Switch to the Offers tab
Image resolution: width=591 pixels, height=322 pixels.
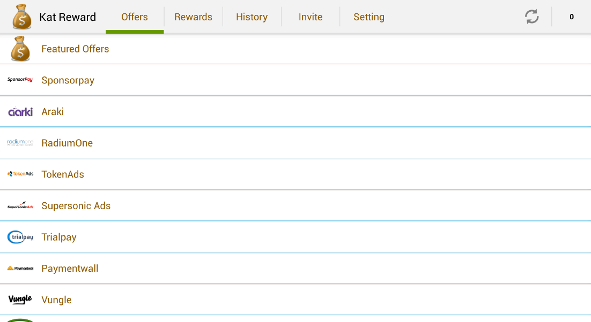[x=135, y=17]
